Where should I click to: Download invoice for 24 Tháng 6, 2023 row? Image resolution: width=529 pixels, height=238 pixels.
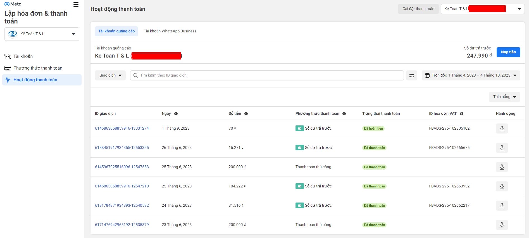coord(502,206)
